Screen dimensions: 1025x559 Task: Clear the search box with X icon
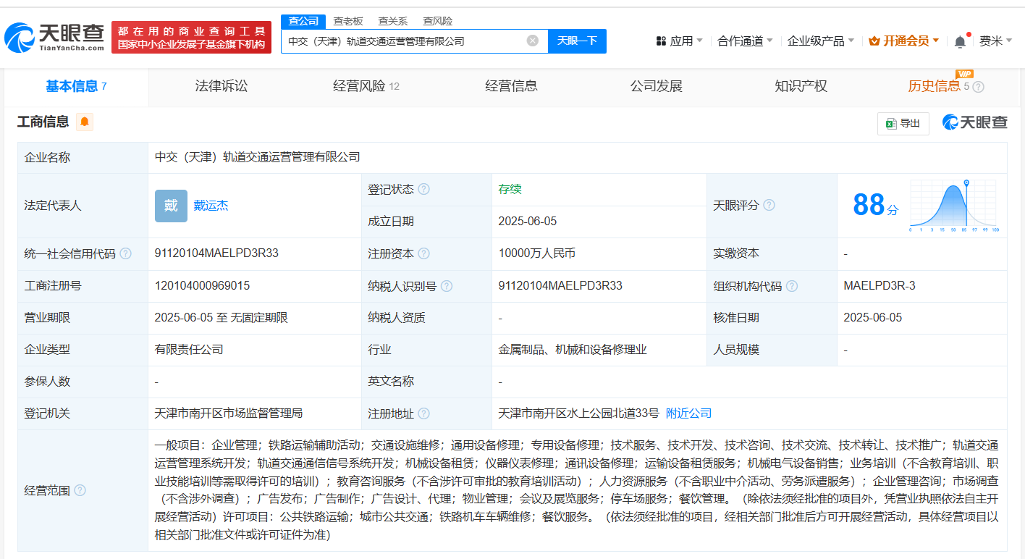pyautogui.click(x=533, y=41)
